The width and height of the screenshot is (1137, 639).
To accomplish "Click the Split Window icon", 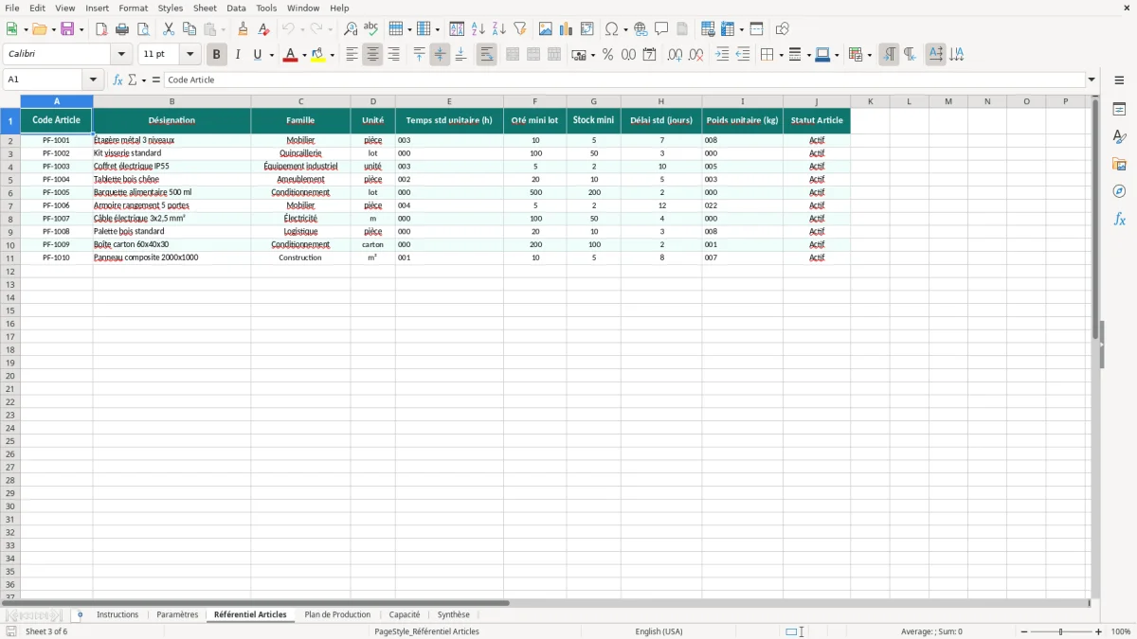I will click(x=756, y=29).
